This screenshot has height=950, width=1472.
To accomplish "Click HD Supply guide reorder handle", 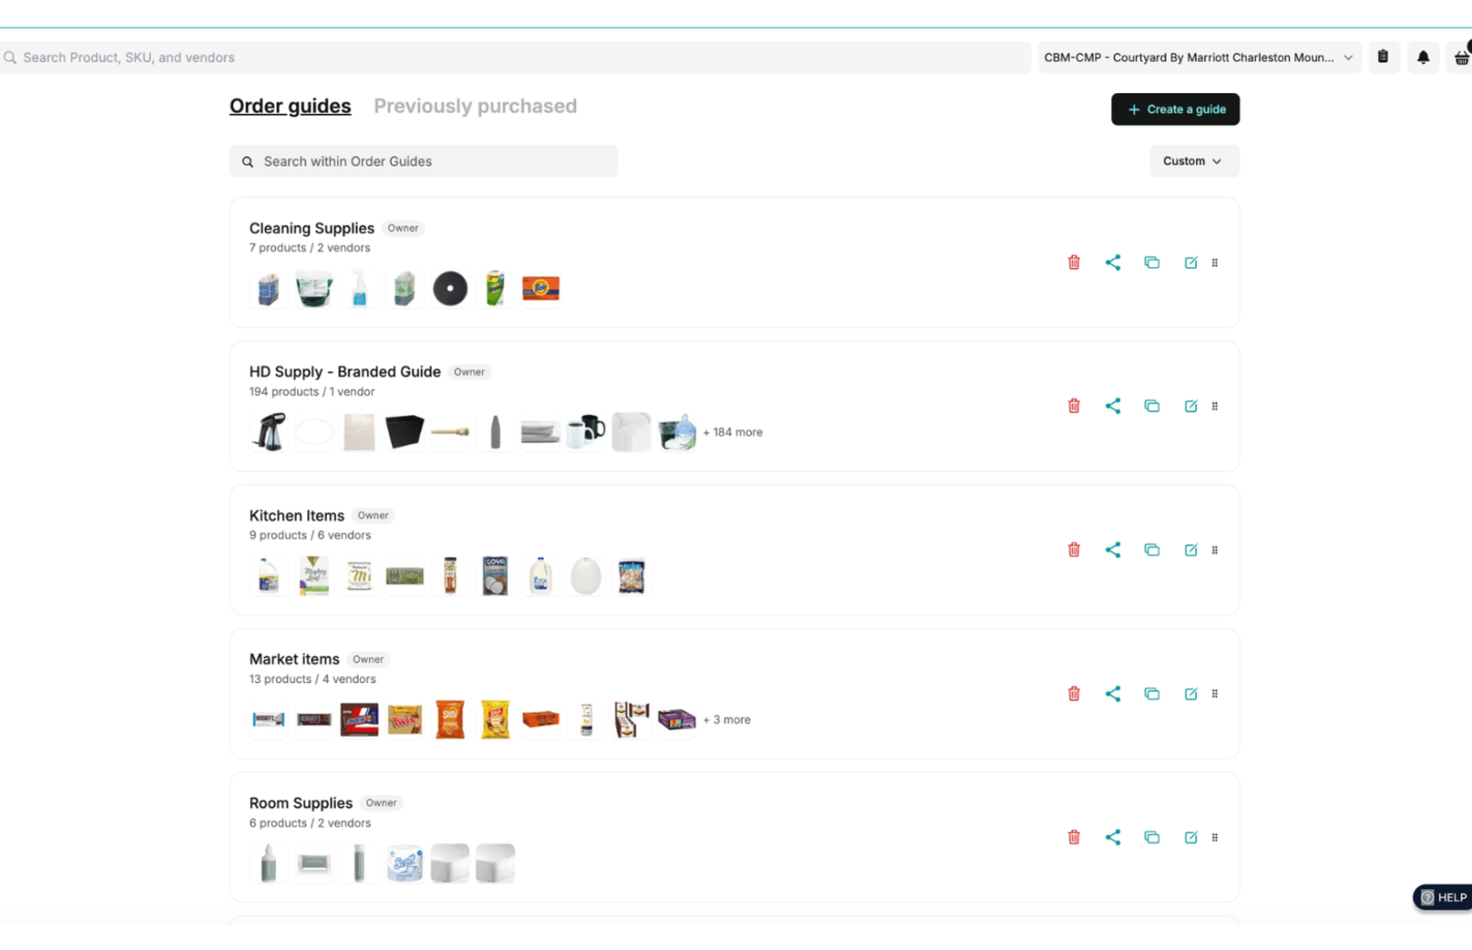I will click(1214, 406).
